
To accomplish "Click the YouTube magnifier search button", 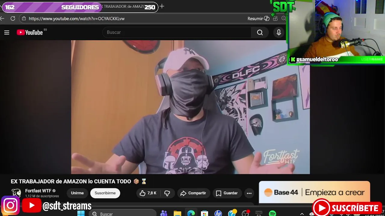I will point(260,32).
